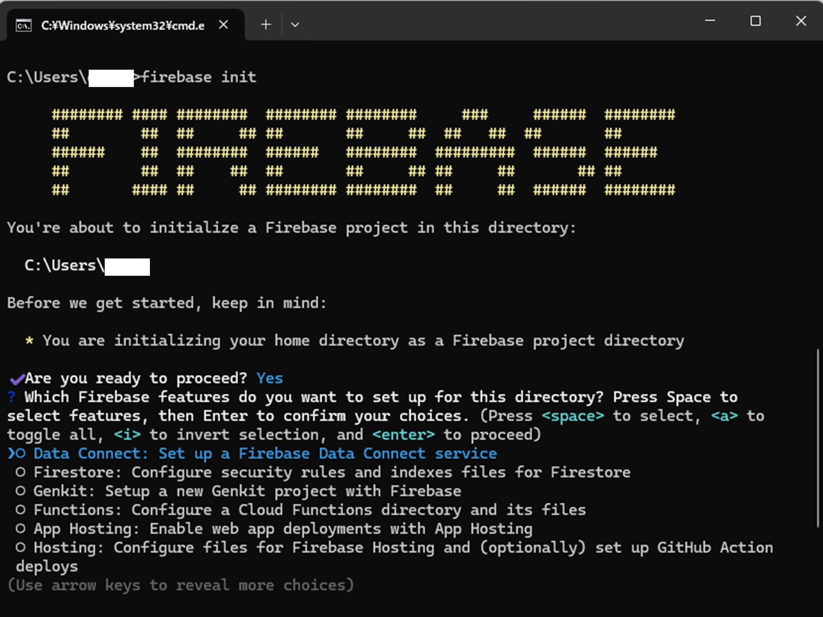
Task: Click the Cloud Functions directory option text
Action: pyautogui.click(x=310, y=510)
